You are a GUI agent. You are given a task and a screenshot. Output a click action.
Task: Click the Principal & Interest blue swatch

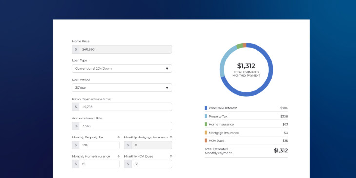[x=206, y=108]
